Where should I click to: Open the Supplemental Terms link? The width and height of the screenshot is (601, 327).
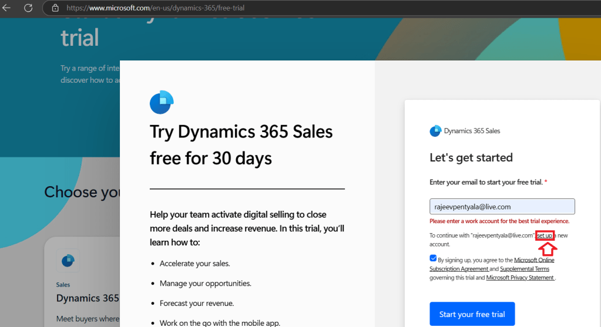tap(524, 269)
